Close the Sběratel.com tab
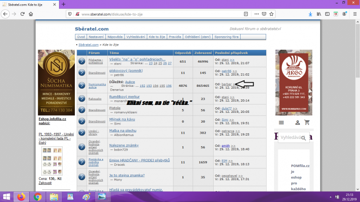Viewport: 360px width, 202px height. (54, 4)
